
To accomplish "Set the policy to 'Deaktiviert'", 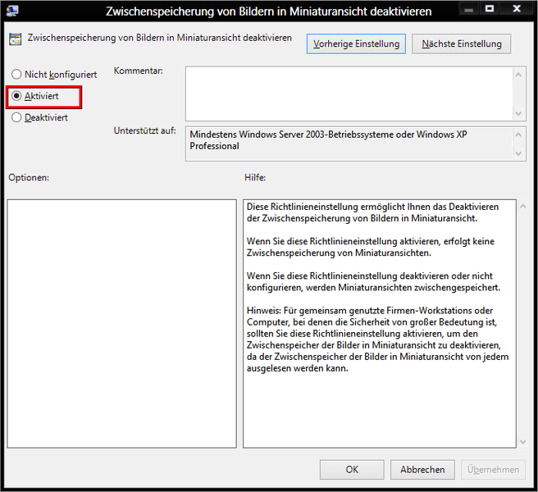I will (16, 117).
